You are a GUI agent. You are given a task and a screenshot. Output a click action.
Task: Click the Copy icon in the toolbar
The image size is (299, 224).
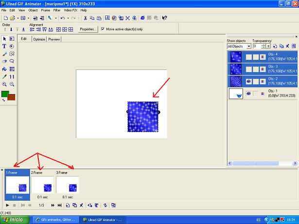(92, 18)
